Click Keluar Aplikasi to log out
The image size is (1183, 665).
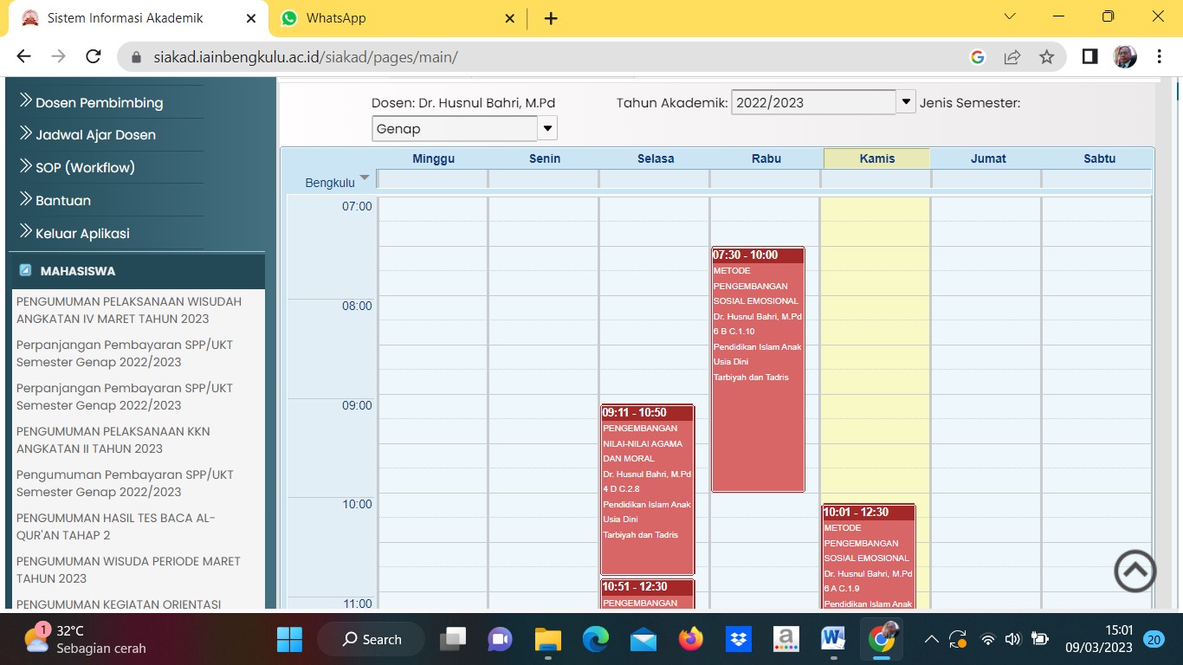point(82,234)
